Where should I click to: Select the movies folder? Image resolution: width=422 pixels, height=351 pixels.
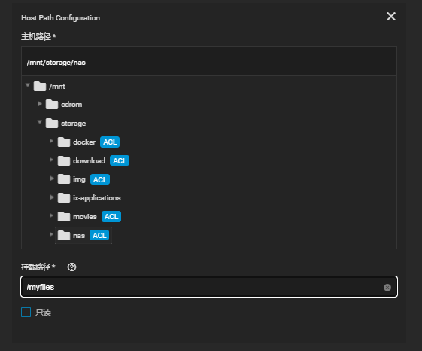[85, 217]
